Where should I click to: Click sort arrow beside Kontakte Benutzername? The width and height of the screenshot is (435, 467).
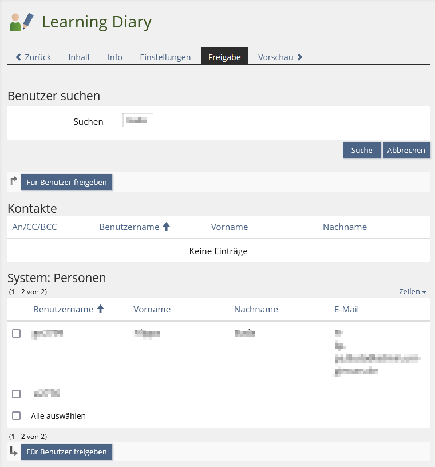167,227
